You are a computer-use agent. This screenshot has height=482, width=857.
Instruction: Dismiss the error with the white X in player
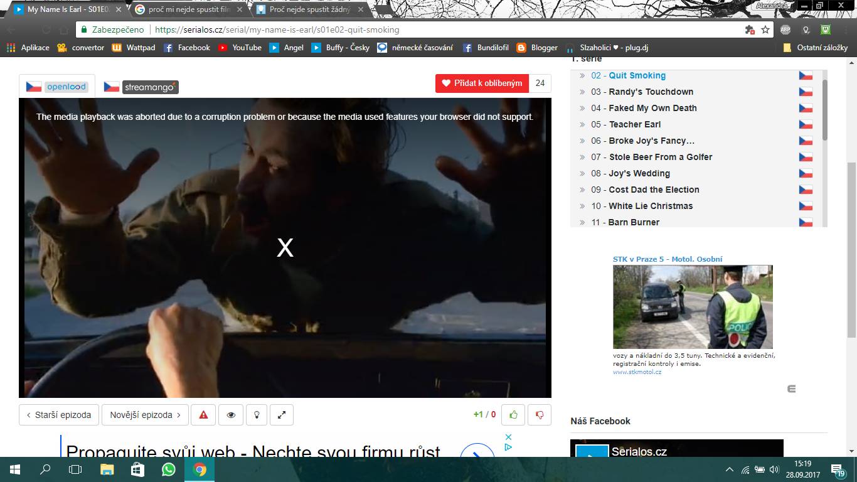[285, 248]
